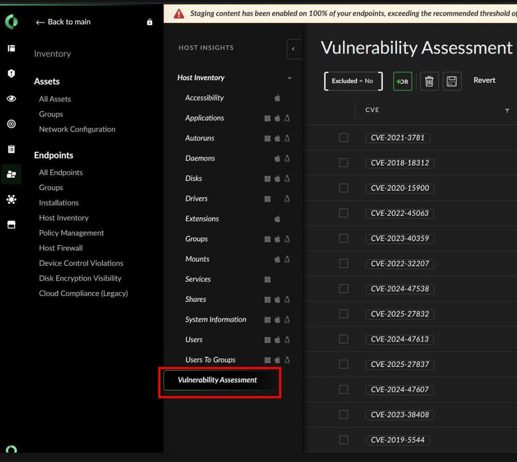Open the shield alert icon in the left rail

click(x=11, y=73)
